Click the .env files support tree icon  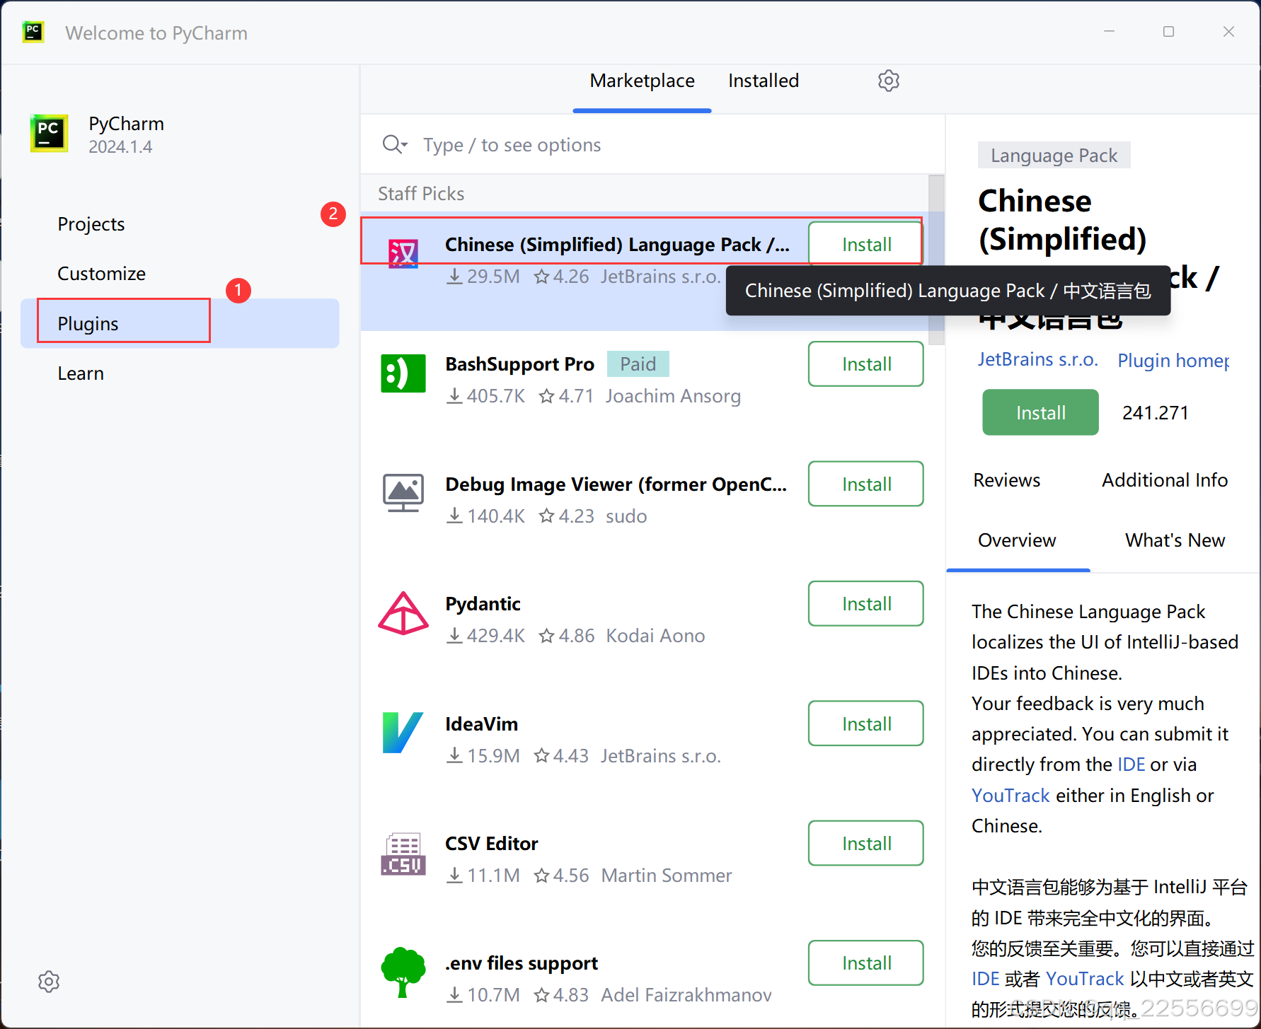pos(403,972)
